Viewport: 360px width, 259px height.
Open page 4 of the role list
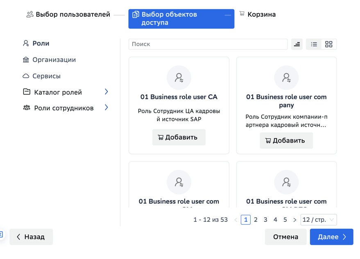(x=275, y=220)
